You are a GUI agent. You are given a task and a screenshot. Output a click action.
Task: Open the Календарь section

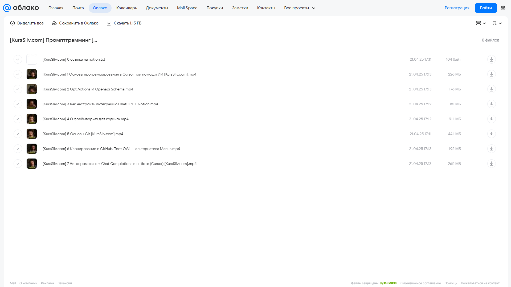[x=126, y=8]
